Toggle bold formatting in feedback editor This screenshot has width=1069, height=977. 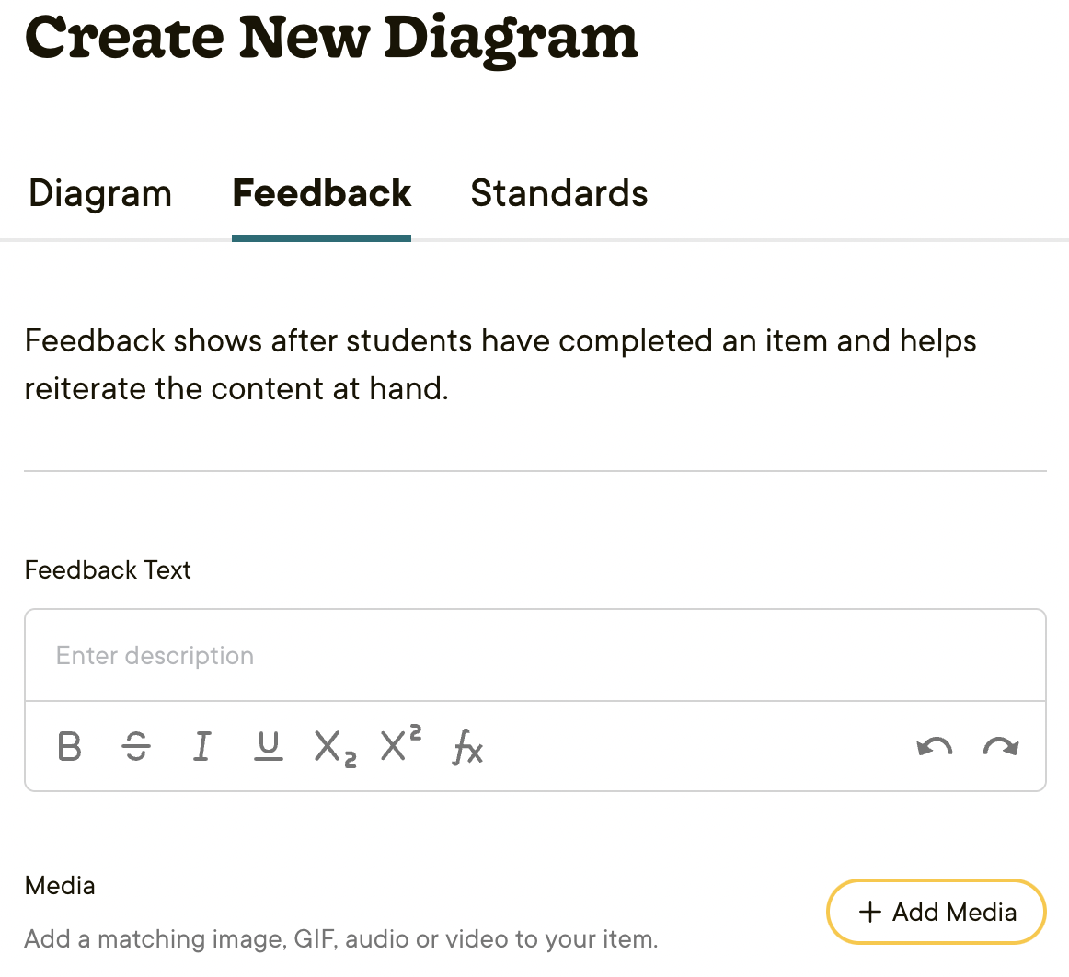pyautogui.click(x=70, y=746)
